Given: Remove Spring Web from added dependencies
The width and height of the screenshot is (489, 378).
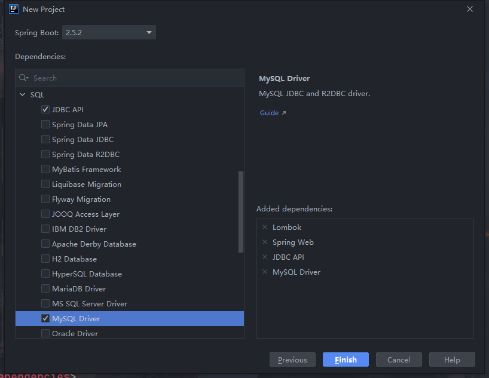Looking at the screenshot, I should tap(265, 242).
